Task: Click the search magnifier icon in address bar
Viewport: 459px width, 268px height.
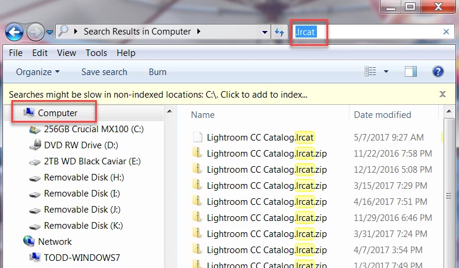Action: [x=63, y=31]
